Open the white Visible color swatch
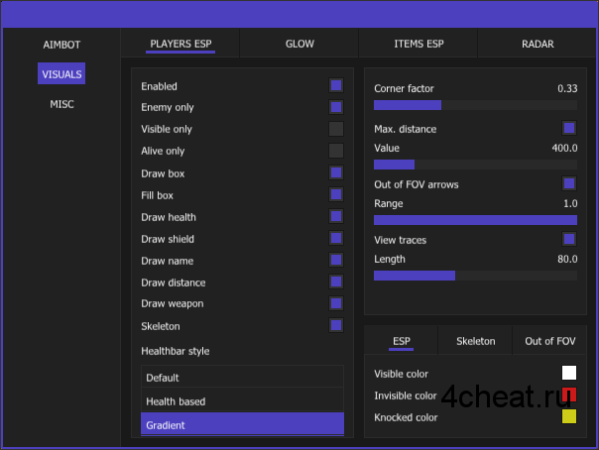The height and width of the screenshot is (450, 599). point(569,374)
